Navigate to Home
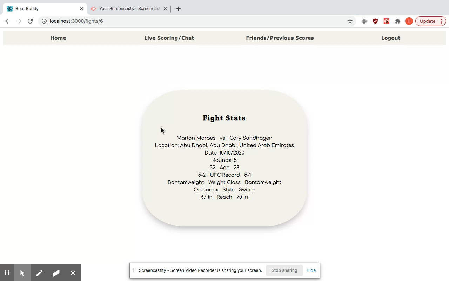Image resolution: width=449 pixels, height=281 pixels. (x=58, y=38)
